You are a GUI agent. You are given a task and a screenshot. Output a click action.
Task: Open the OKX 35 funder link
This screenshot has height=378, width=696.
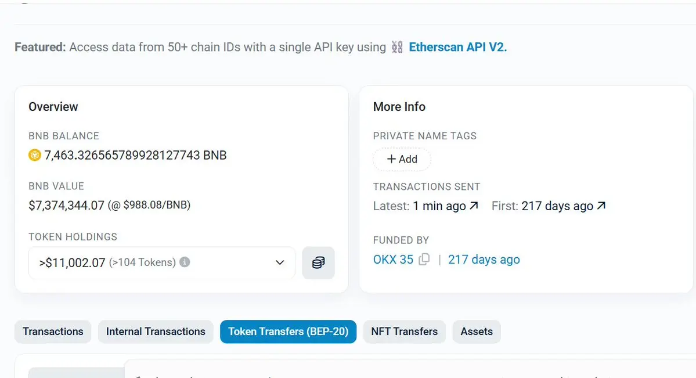[x=393, y=260]
